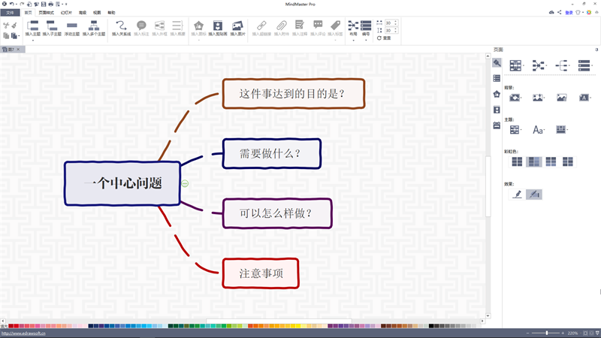The image size is (601, 338).
Task: Open the theme font Aa dropdown
Action: (x=539, y=130)
